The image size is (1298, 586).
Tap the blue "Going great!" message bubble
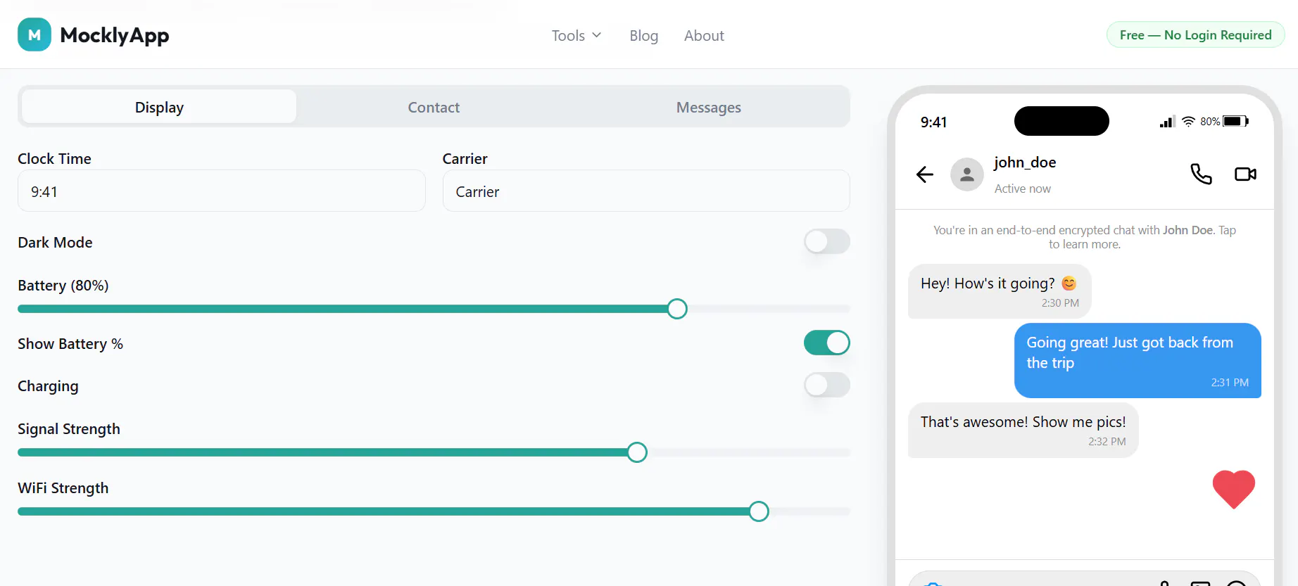point(1138,360)
